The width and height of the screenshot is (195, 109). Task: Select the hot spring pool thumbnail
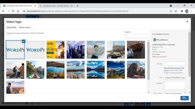click(x=76, y=70)
